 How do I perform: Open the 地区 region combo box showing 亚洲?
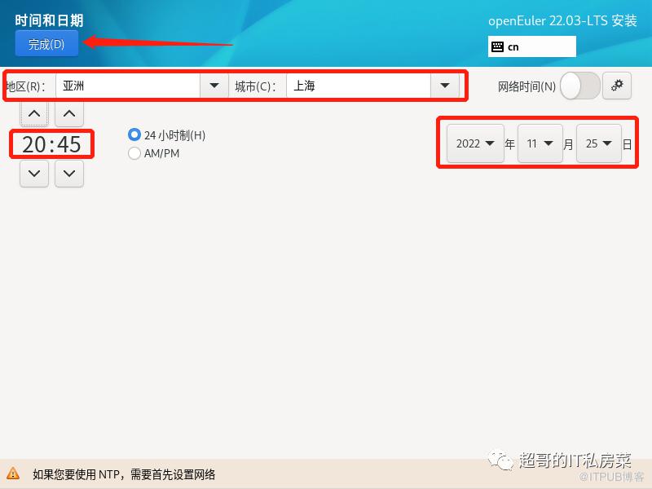tap(141, 86)
